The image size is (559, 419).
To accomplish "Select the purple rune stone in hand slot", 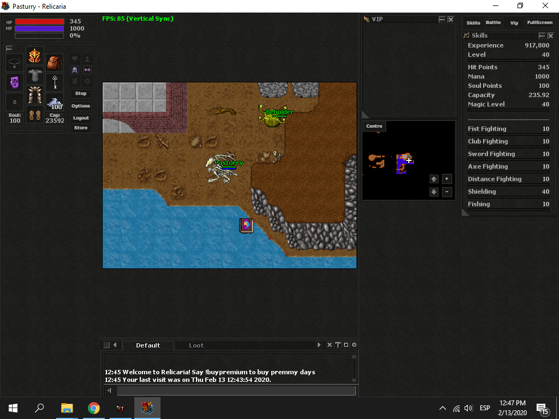I will [15, 83].
